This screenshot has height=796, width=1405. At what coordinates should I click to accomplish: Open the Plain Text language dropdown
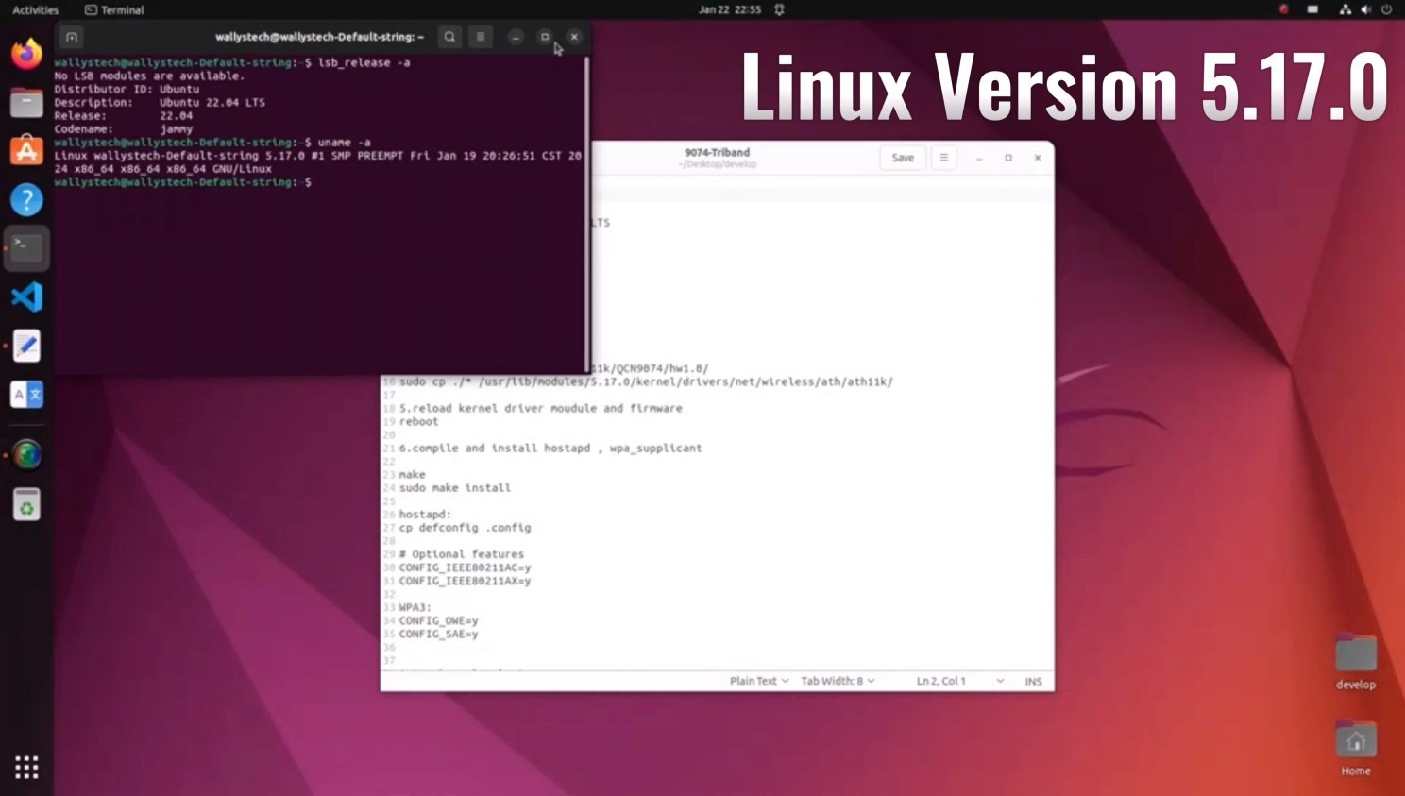(x=759, y=681)
